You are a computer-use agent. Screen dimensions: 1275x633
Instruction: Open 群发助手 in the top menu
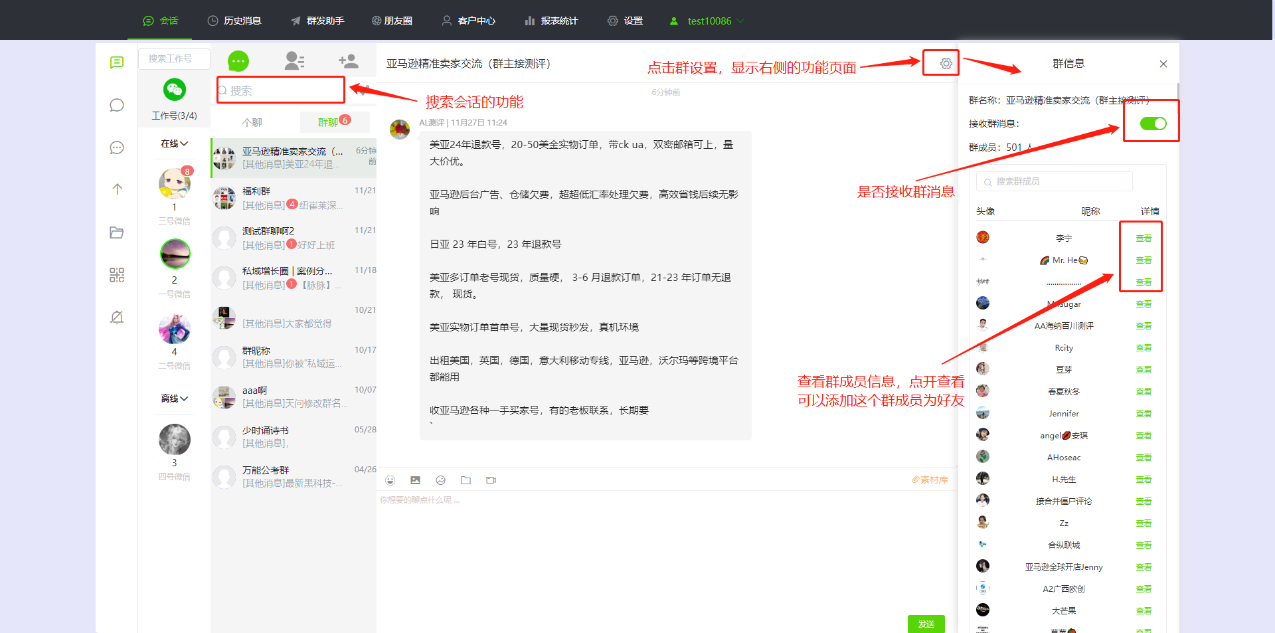(317, 21)
